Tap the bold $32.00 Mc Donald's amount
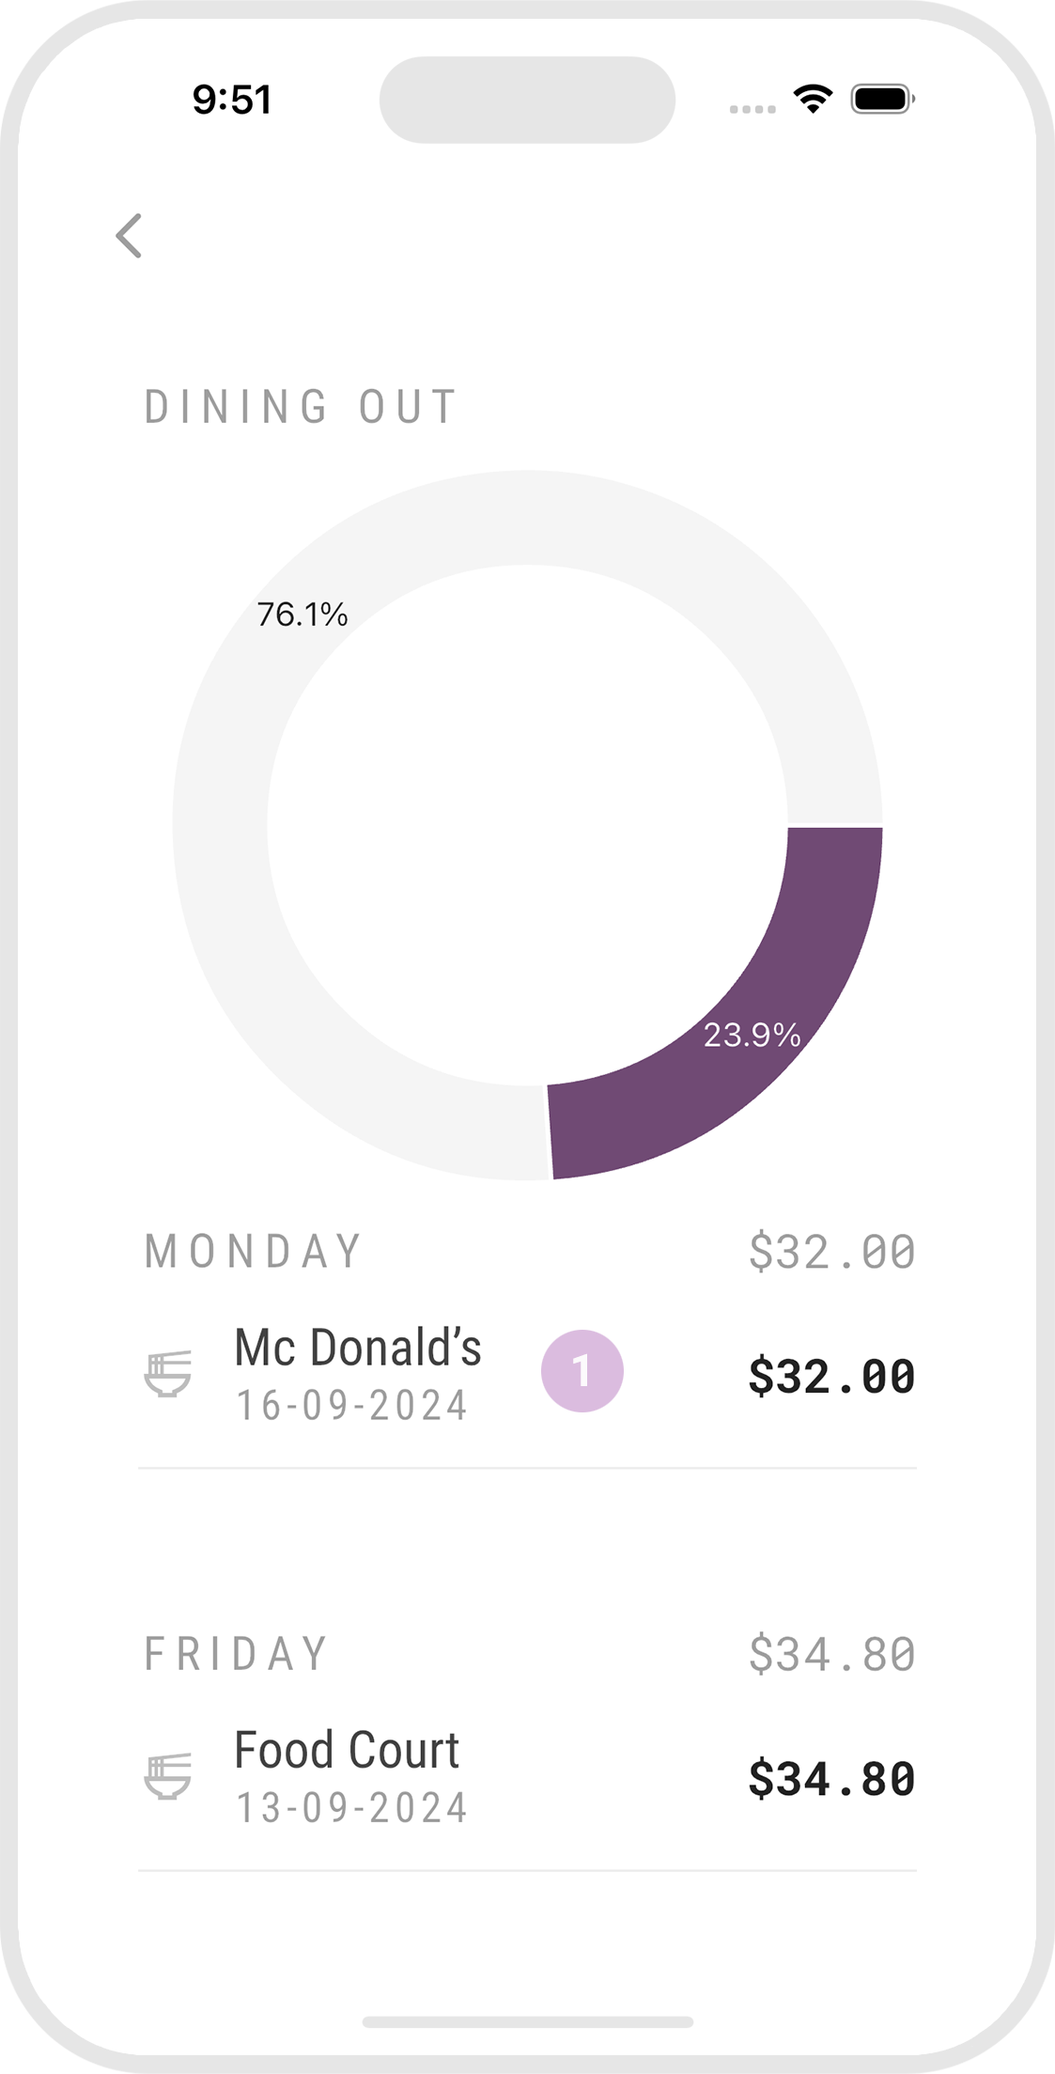1055x2074 pixels. pyautogui.click(x=831, y=1376)
